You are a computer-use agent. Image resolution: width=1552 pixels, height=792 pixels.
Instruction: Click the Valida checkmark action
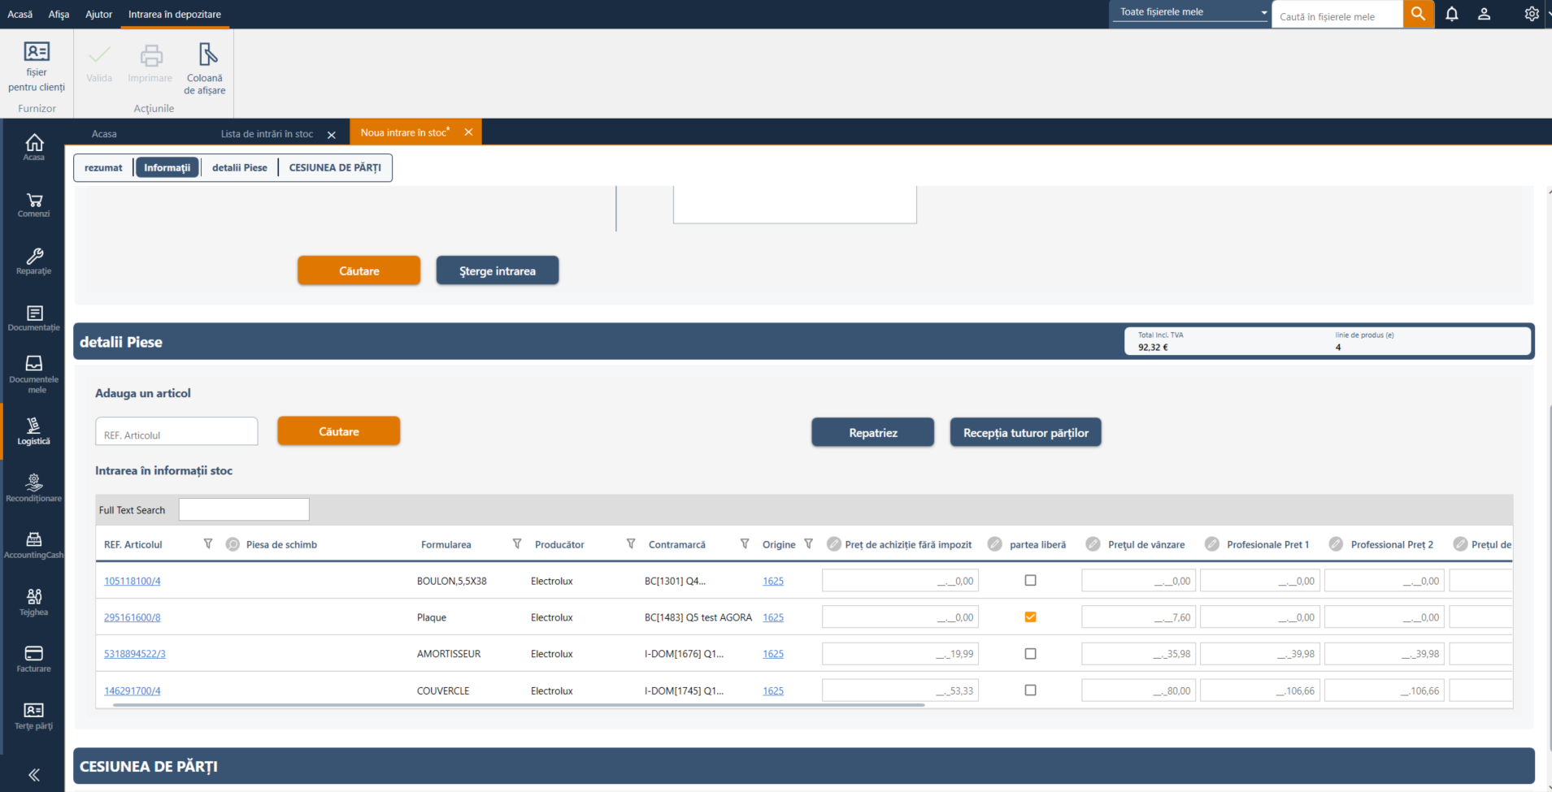(99, 63)
